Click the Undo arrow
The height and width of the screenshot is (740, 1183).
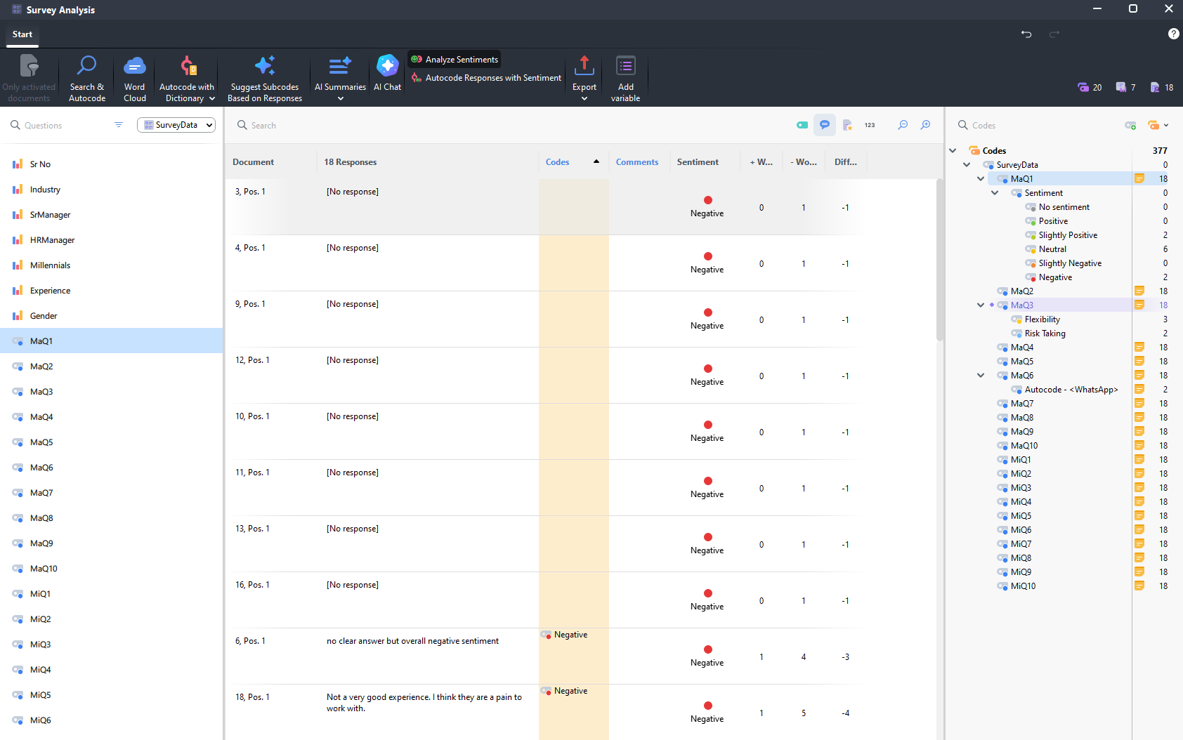(1026, 34)
